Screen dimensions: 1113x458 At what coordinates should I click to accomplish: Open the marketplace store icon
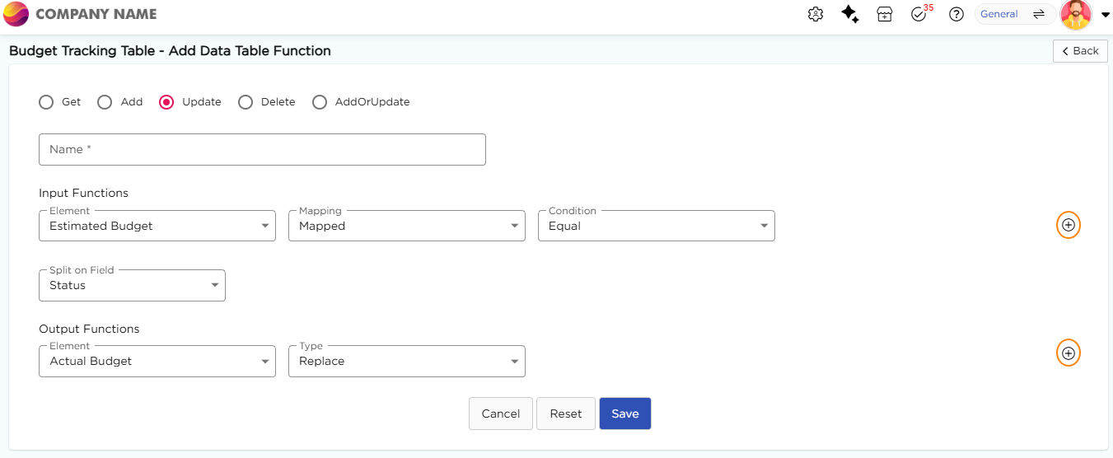click(885, 14)
